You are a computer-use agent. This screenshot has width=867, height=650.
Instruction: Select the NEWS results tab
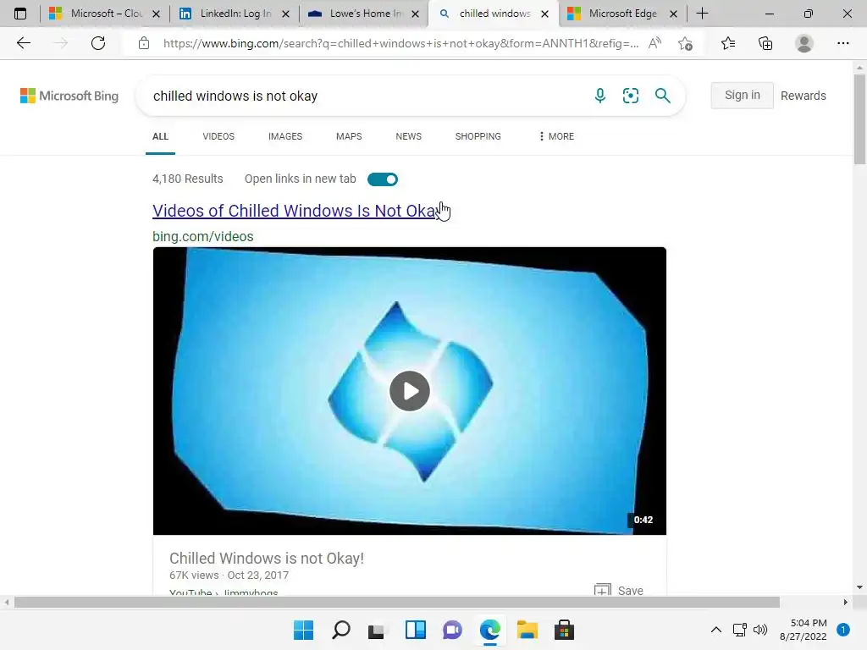[409, 136]
